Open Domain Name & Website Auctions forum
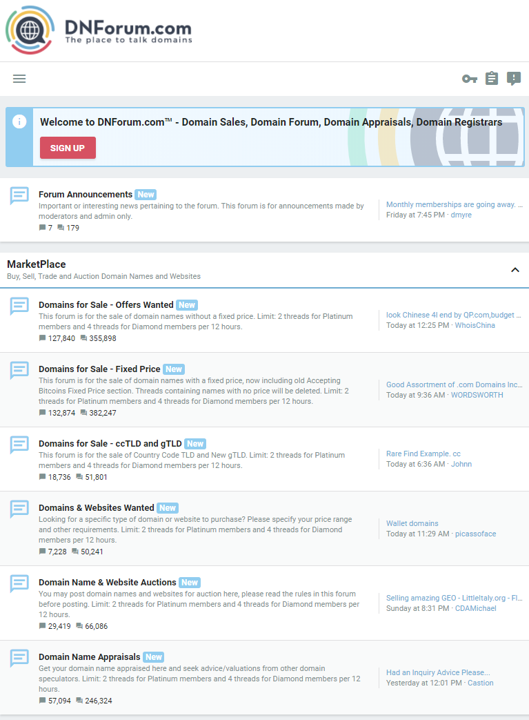529x720 pixels. pos(108,582)
